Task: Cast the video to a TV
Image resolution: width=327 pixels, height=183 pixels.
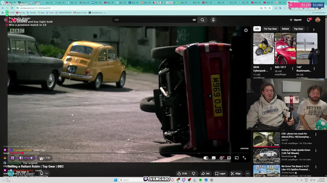Action: click(237, 158)
